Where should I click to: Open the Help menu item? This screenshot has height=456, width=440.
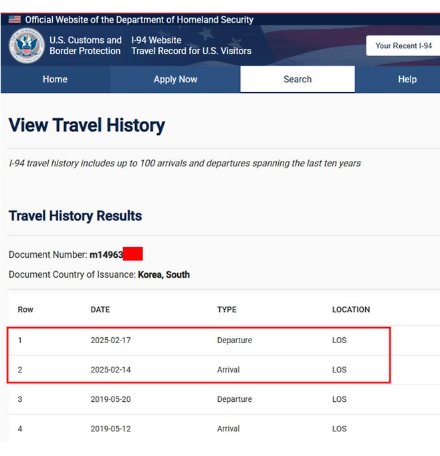(x=407, y=79)
